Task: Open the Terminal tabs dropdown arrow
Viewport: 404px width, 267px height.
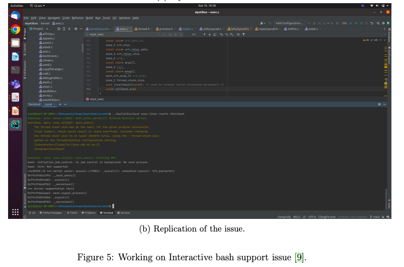Action: [65, 104]
